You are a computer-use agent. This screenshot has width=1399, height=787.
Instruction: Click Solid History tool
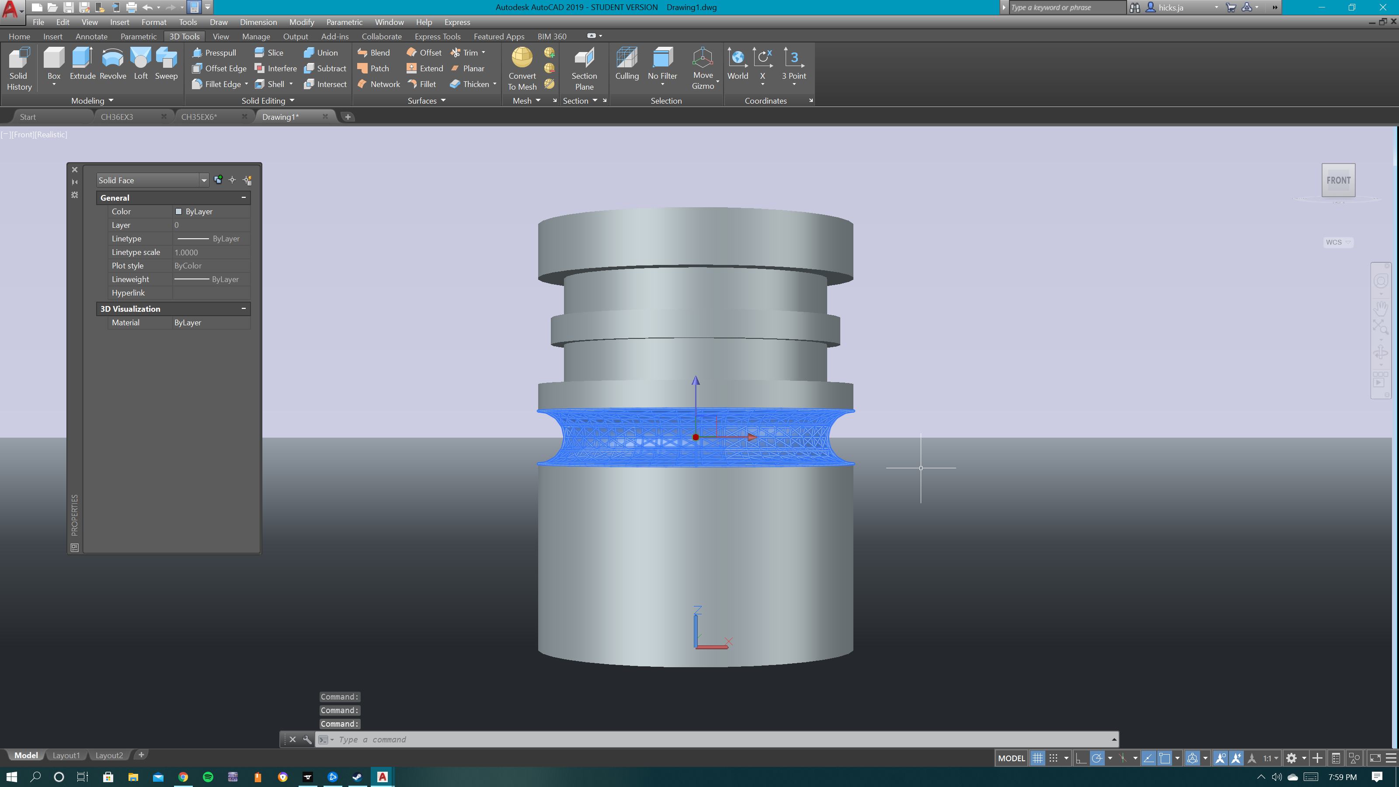[x=19, y=69]
